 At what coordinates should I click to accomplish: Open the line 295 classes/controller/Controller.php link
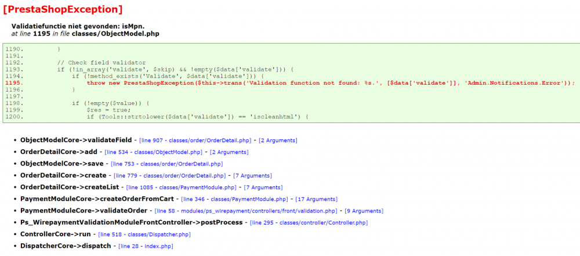pyautogui.click(x=309, y=223)
